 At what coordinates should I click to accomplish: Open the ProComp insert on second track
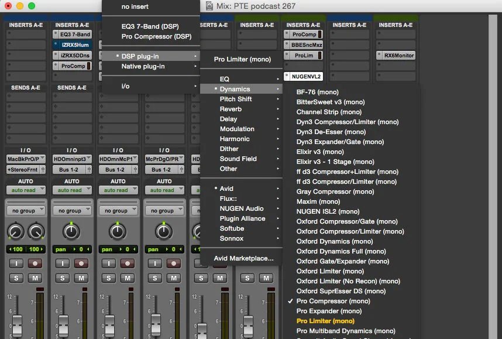[x=72, y=66]
